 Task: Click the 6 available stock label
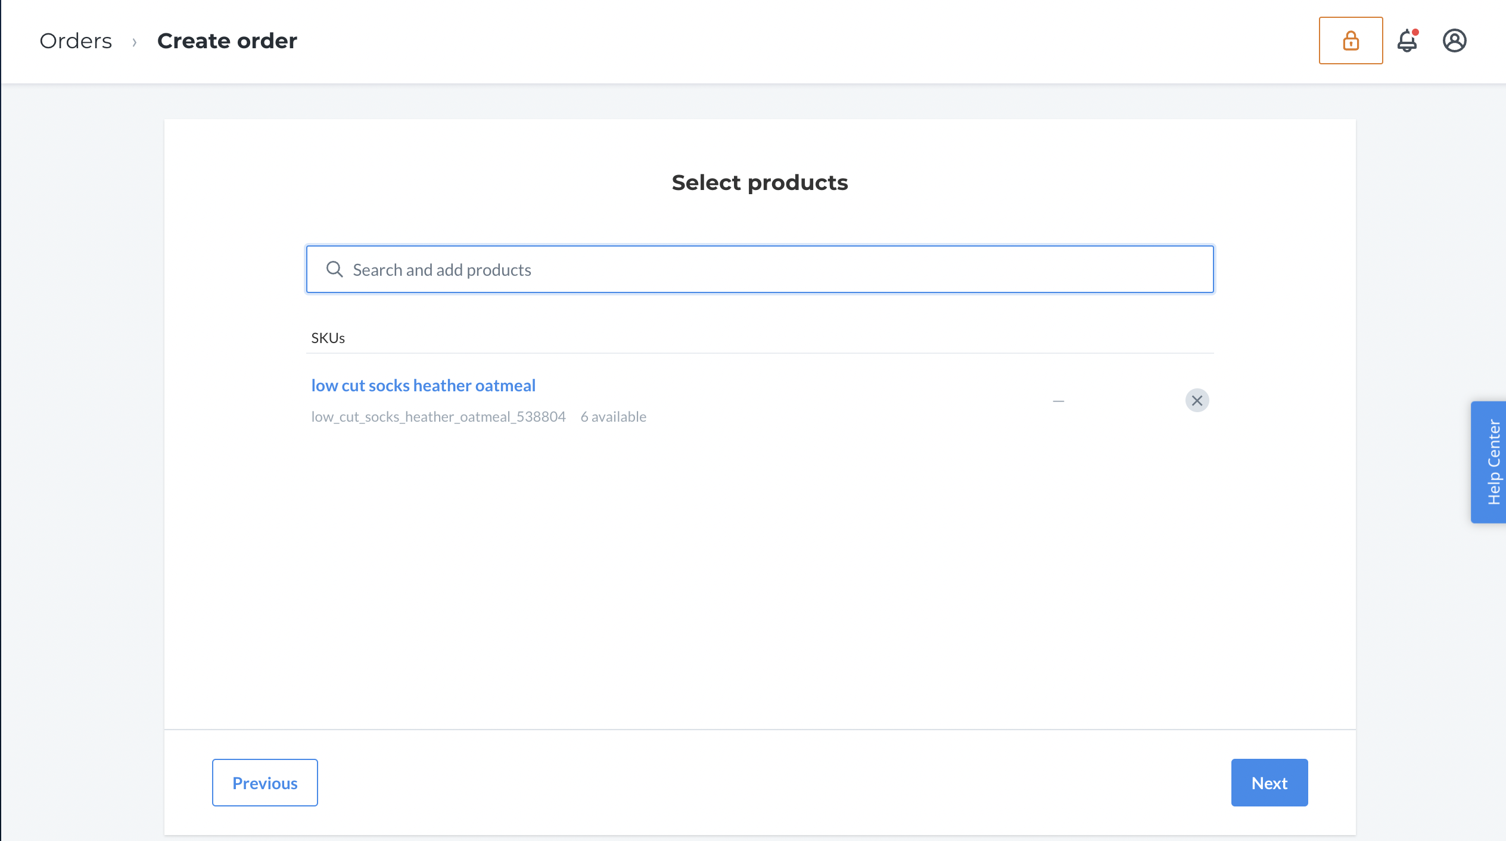pos(613,416)
